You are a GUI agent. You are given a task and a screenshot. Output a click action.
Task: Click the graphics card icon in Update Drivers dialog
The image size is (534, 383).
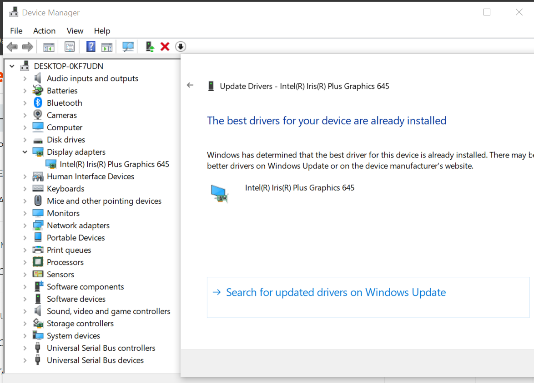pyautogui.click(x=219, y=193)
